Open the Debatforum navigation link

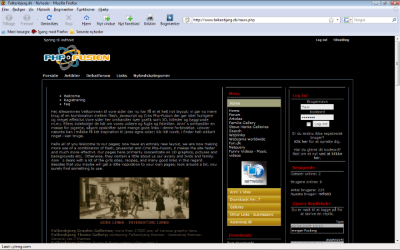(x=98, y=75)
